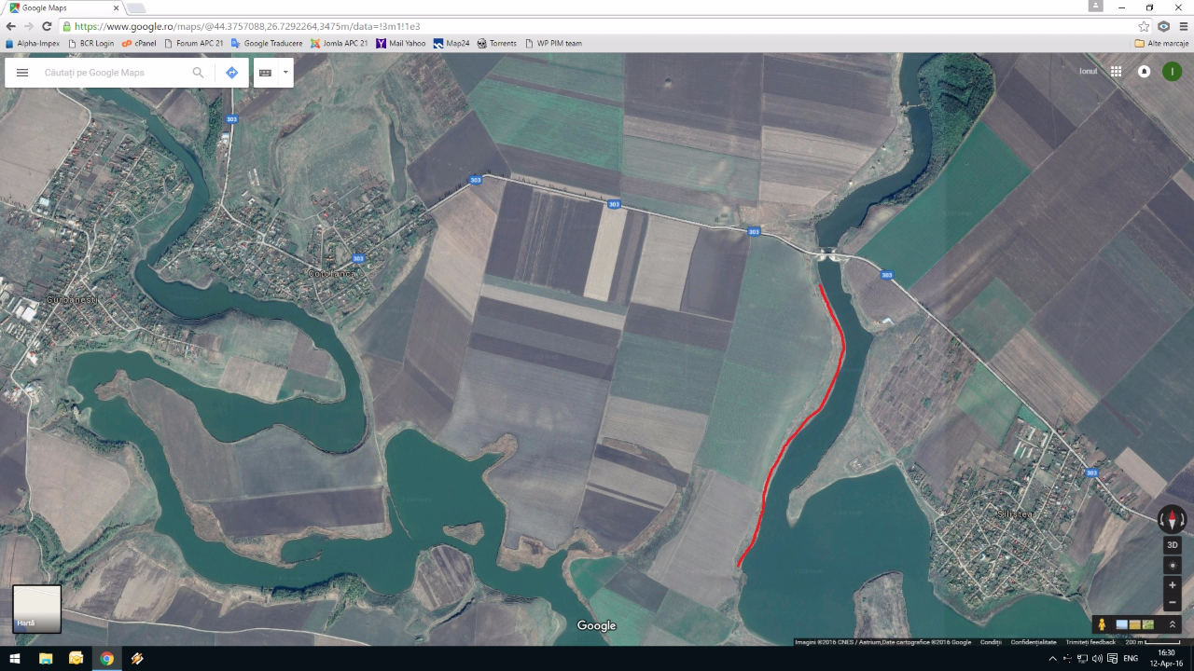1194x671 pixels.
Task: Select the Street View pegman
Action: (x=1102, y=624)
